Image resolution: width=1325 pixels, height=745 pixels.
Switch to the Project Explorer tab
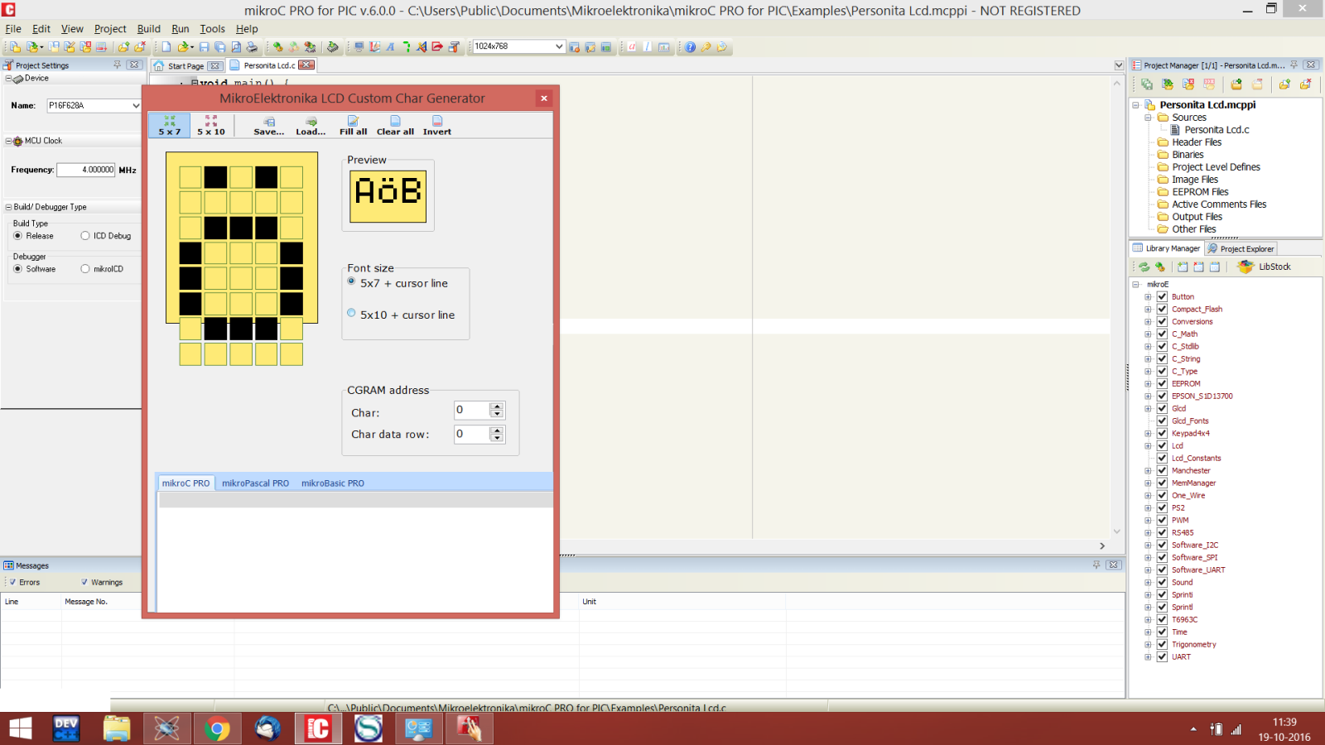(x=1241, y=248)
